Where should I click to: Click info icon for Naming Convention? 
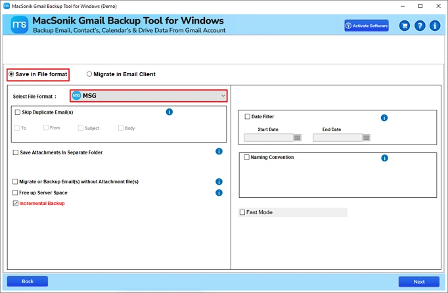pyautogui.click(x=384, y=158)
